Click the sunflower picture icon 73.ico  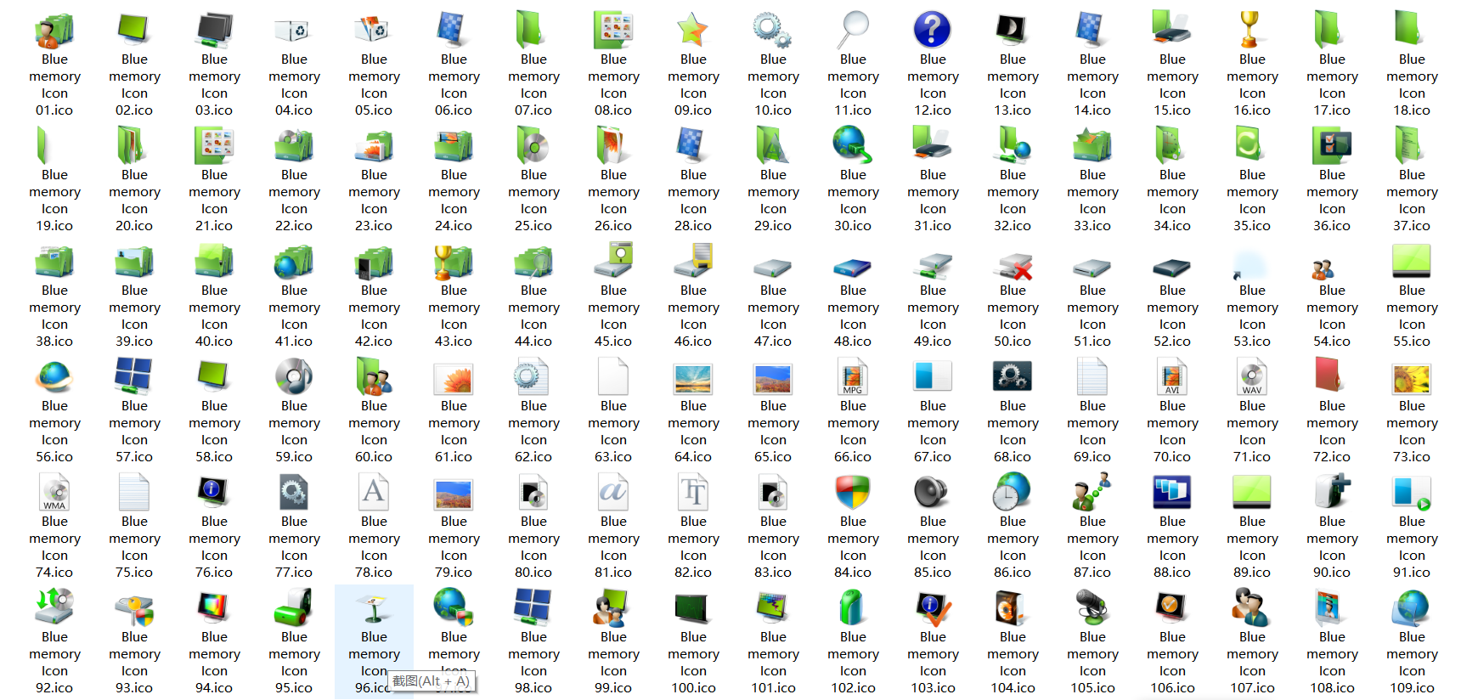(x=1411, y=377)
